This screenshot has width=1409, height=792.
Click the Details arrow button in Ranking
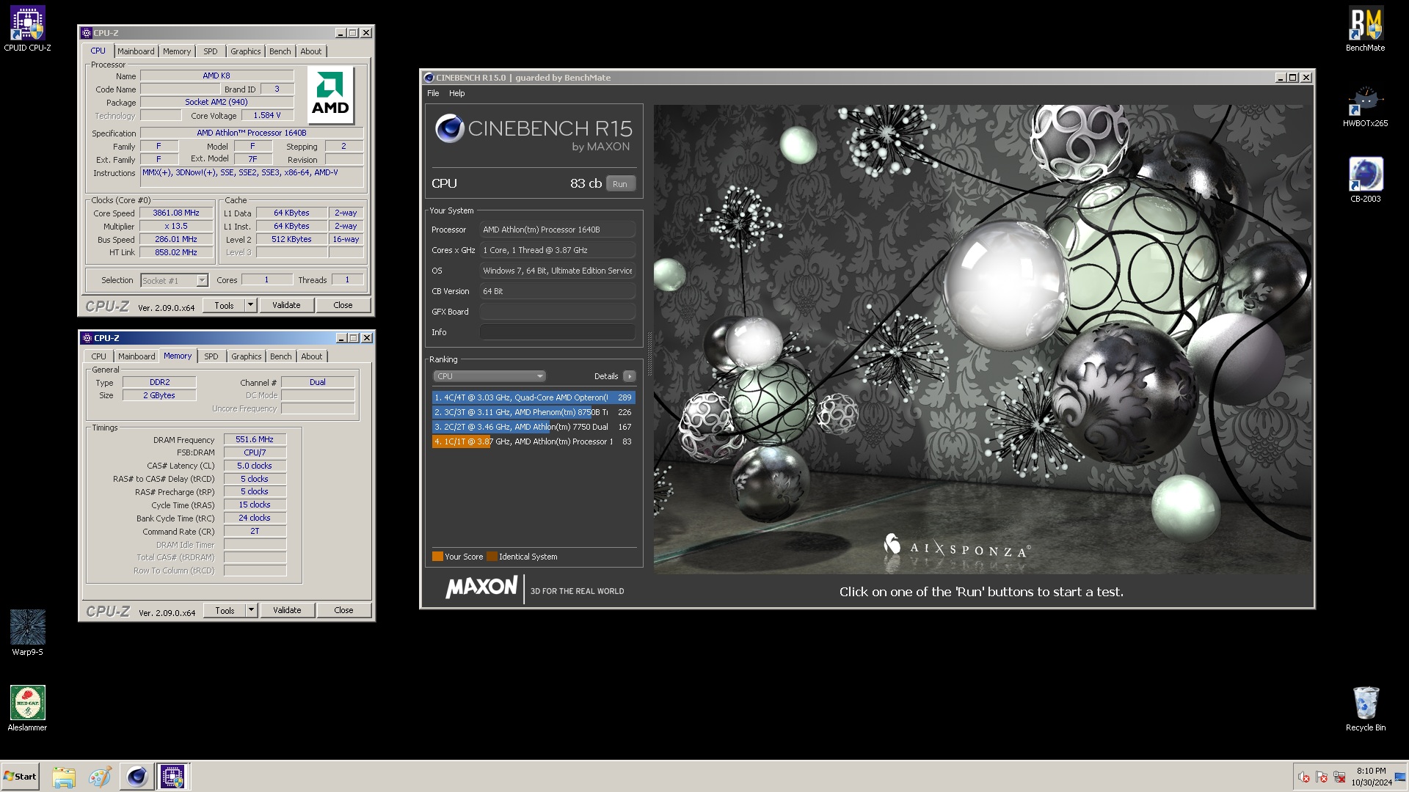point(629,376)
